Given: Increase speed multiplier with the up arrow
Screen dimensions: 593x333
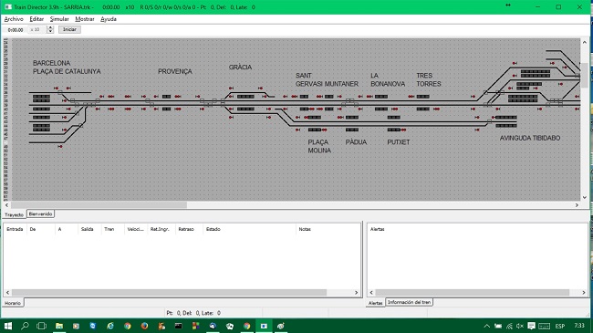Looking at the screenshot, I should coord(50,27).
